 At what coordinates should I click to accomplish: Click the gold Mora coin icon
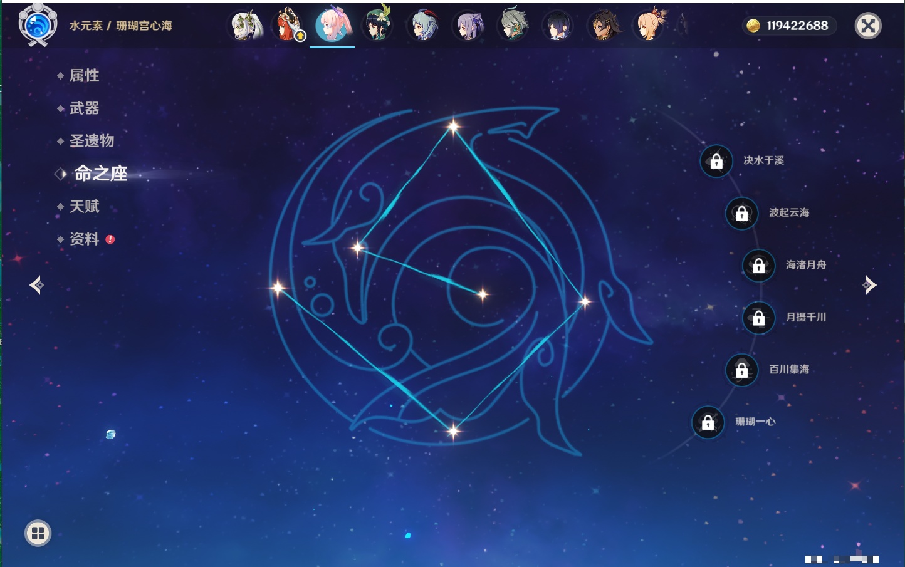click(x=753, y=26)
